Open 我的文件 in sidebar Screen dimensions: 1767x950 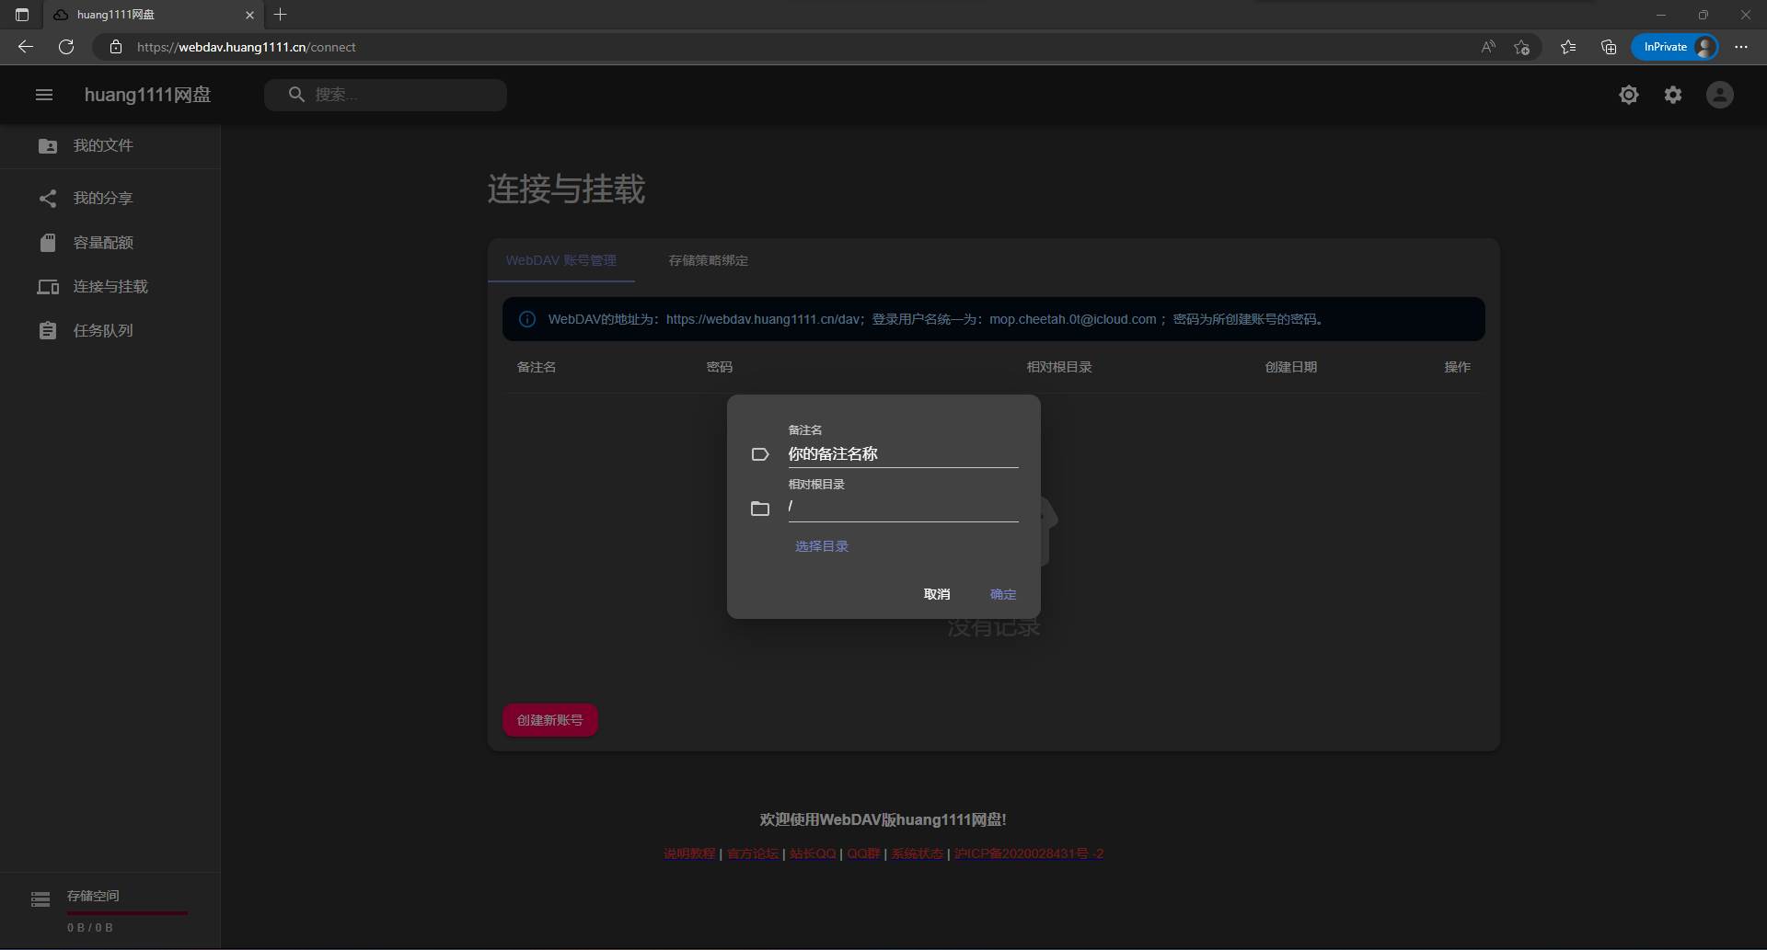103,146
